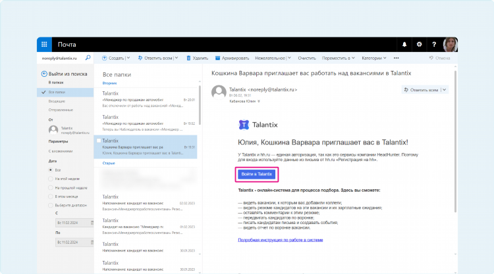Open Talantix message dated 02.02.2023
The image size is (494, 274).
(147, 203)
